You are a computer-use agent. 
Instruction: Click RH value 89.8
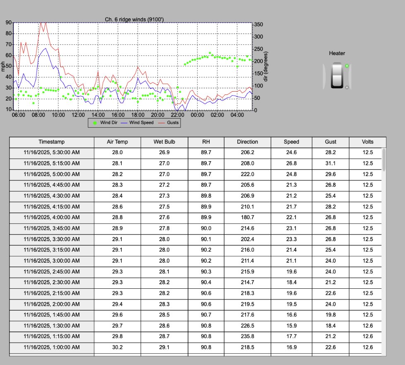point(206,196)
